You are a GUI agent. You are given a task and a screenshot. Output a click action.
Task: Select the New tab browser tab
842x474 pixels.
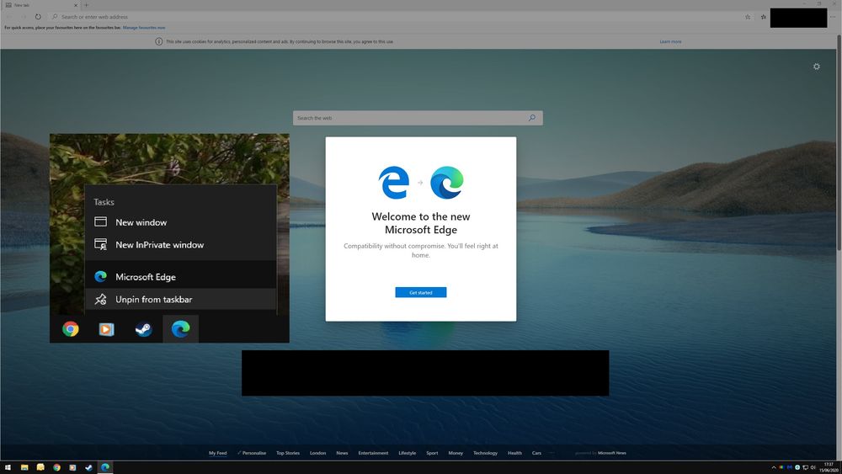click(41, 5)
